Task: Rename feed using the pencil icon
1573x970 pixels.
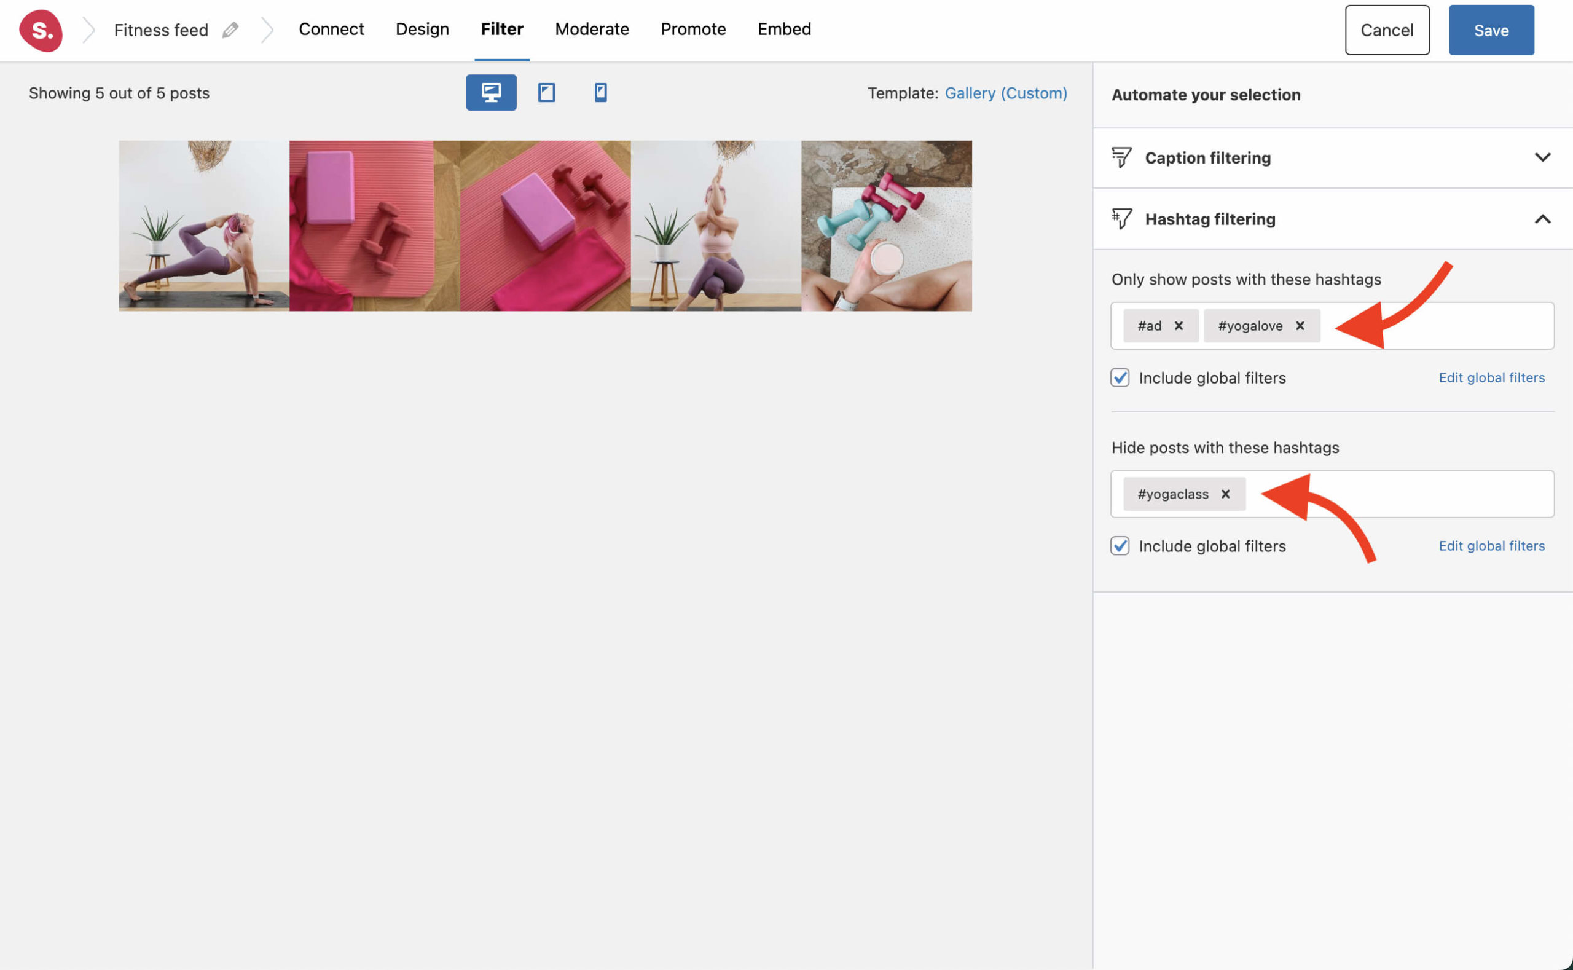Action: [x=231, y=30]
